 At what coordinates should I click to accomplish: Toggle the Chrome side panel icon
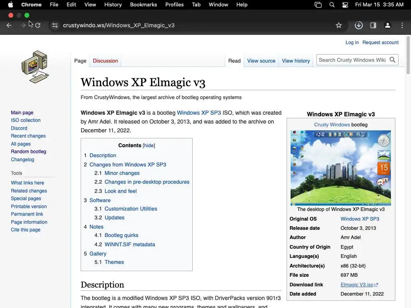[373, 25]
